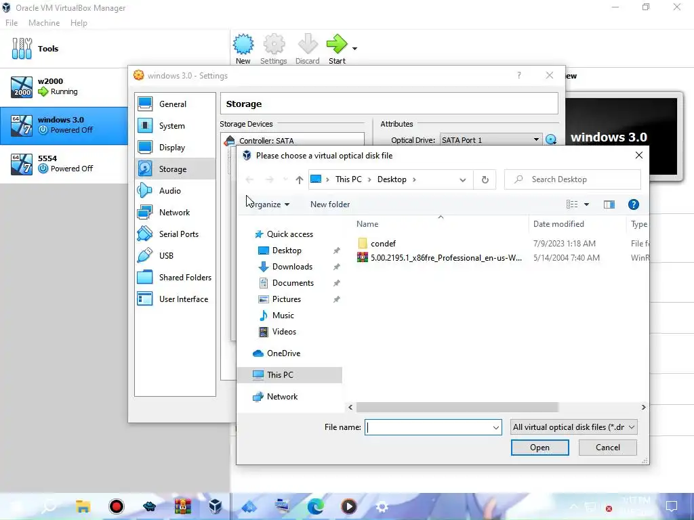Screen dimensions: 694x520
Task: Refresh the Desktop folder view
Action: (485, 179)
